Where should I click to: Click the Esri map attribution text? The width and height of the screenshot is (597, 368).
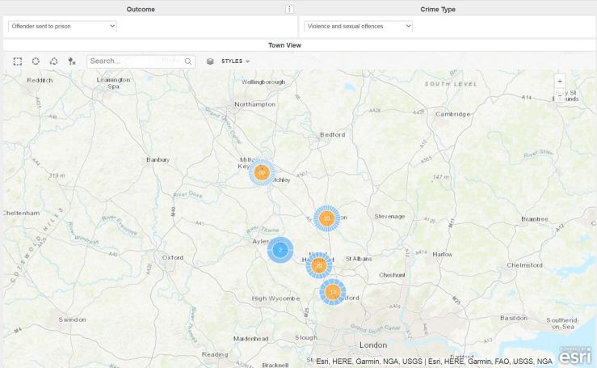tap(434, 362)
